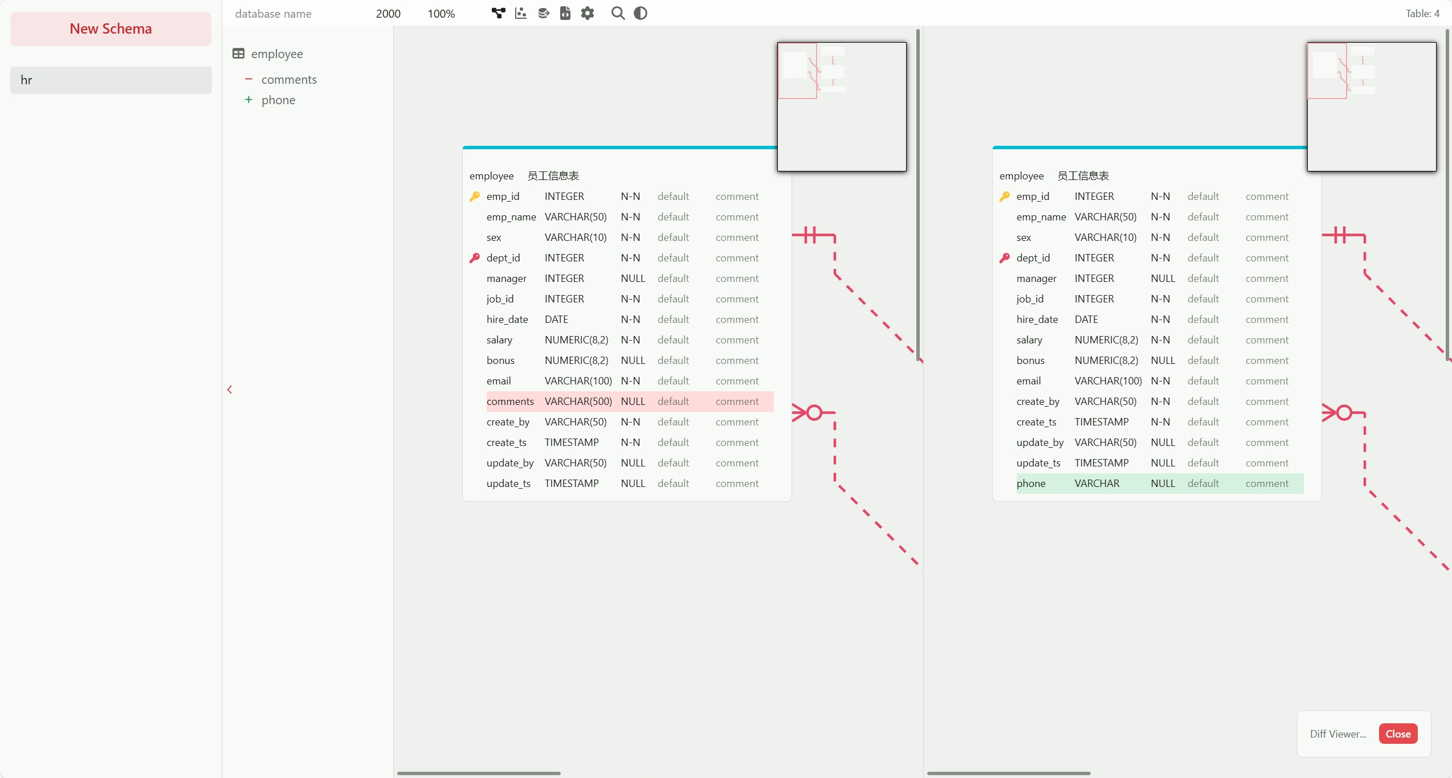Click the table icon beside employee
This screenshot has height=778, width=1452.
point(238,54)
